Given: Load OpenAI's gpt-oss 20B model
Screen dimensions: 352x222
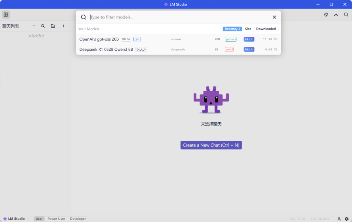Looking at the screenshot, I should 178,39.
